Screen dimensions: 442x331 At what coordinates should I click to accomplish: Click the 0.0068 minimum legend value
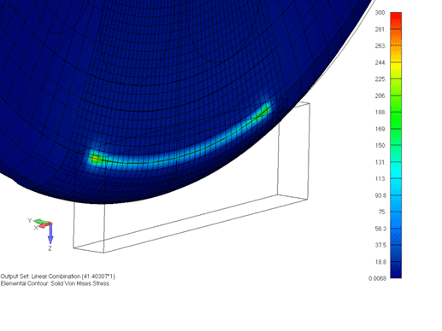pos(377,278)
